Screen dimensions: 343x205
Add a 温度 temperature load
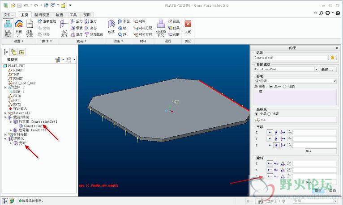pyautogui.click(x=77, y=34)
